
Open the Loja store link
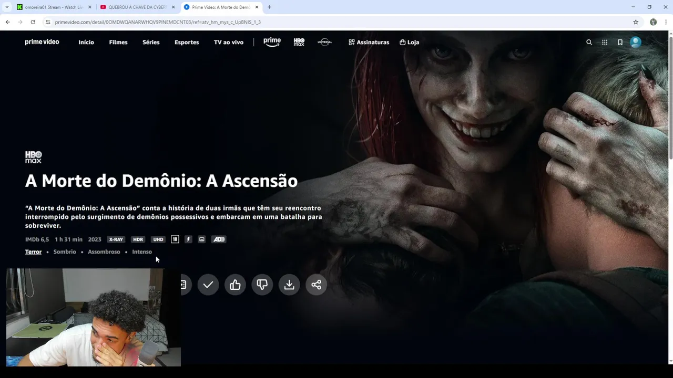click(409, 42)
